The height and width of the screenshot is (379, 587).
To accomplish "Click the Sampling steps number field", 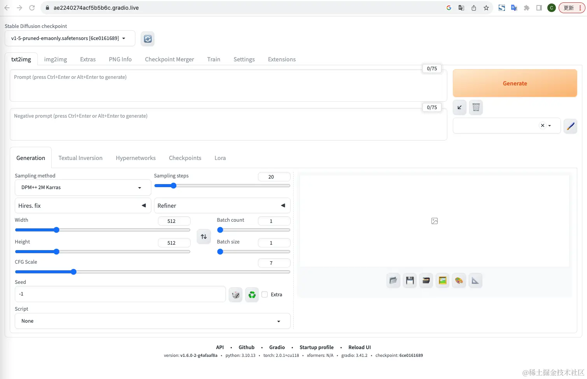I will pos(274,177).
